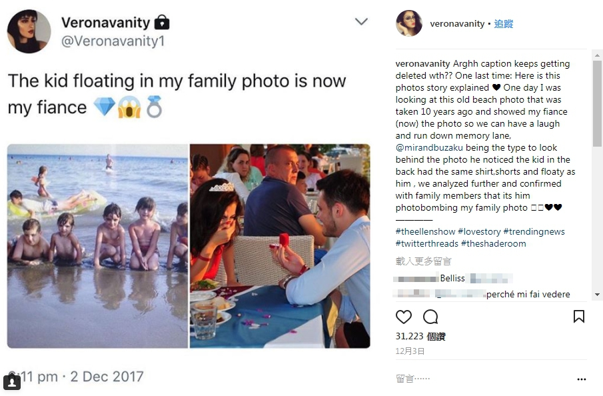
Task: Click the Instagram profile avatar of veronavanity
Action: 409,23
